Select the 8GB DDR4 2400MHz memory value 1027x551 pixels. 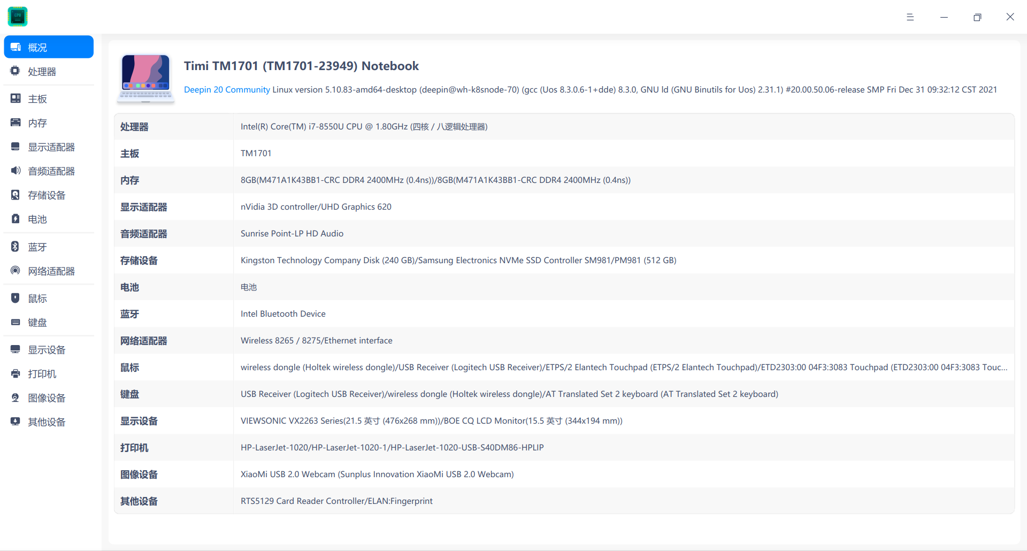click(435, 180)
